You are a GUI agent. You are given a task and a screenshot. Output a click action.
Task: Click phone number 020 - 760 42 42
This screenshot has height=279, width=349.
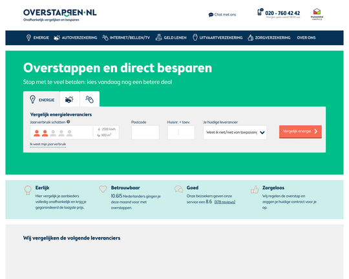click(282, 13)
